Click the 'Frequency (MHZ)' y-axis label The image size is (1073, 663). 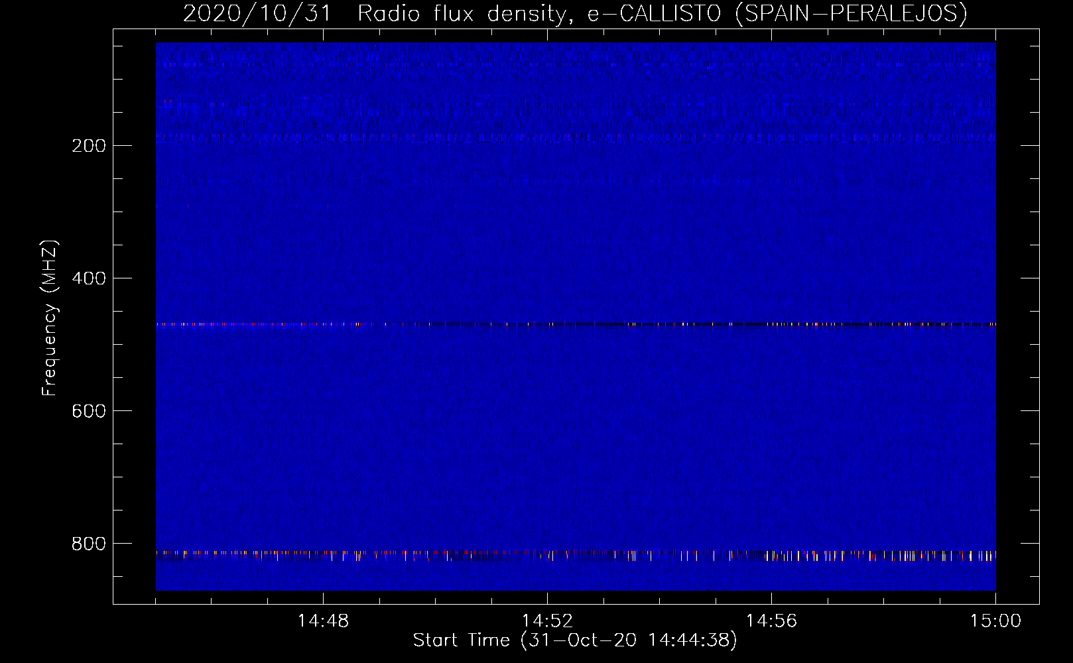pyautogui.click(x=50, y=318)
